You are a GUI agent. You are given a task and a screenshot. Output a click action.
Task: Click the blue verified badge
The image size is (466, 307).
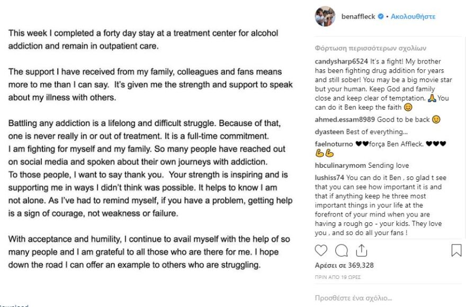tap(380, 17)
